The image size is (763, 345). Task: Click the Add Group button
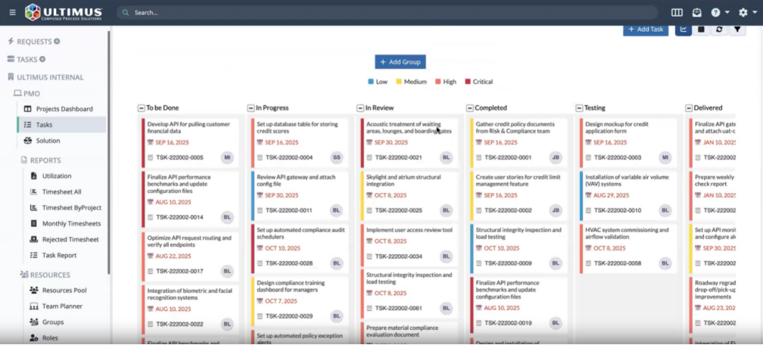click(x=400, y=62)
